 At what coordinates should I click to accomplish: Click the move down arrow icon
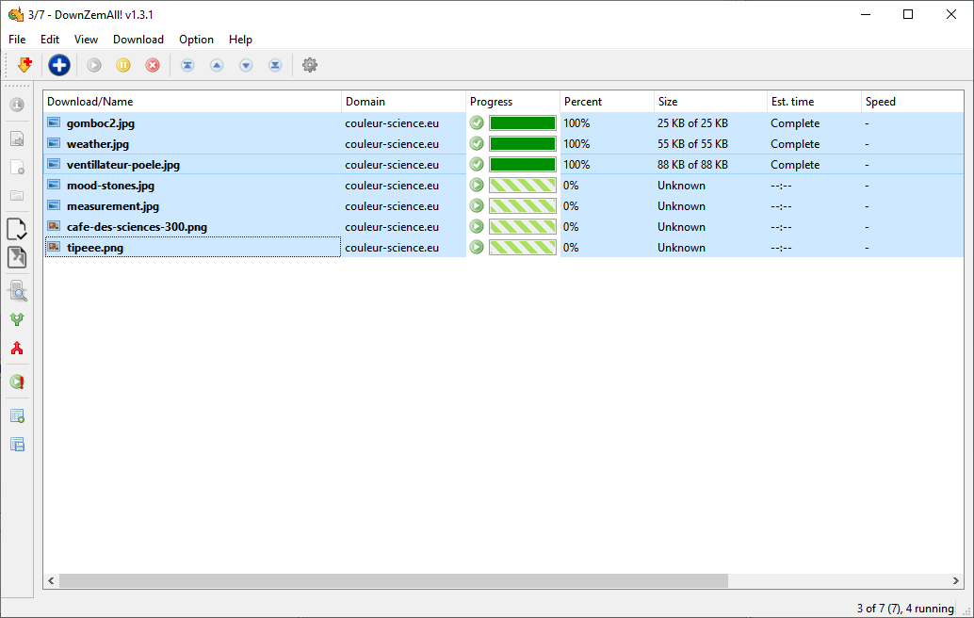[246, 65]
